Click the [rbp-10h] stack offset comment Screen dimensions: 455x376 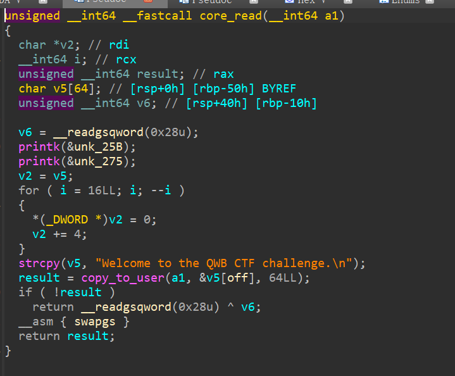286,103
